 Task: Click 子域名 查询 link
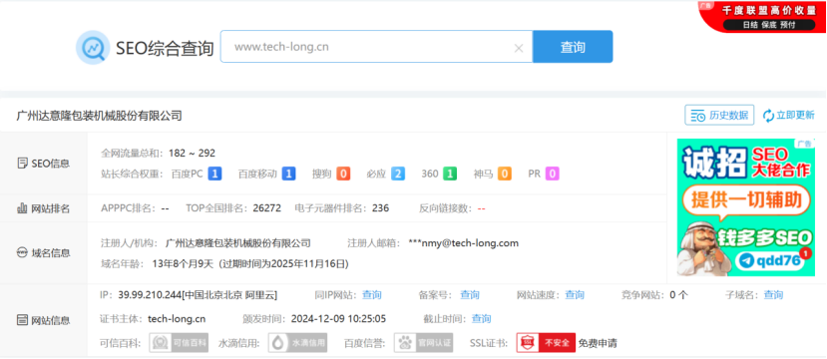(774, 295)
